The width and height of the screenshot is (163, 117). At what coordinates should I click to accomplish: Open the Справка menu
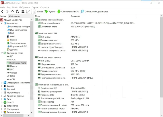click(x=45, y=7)
